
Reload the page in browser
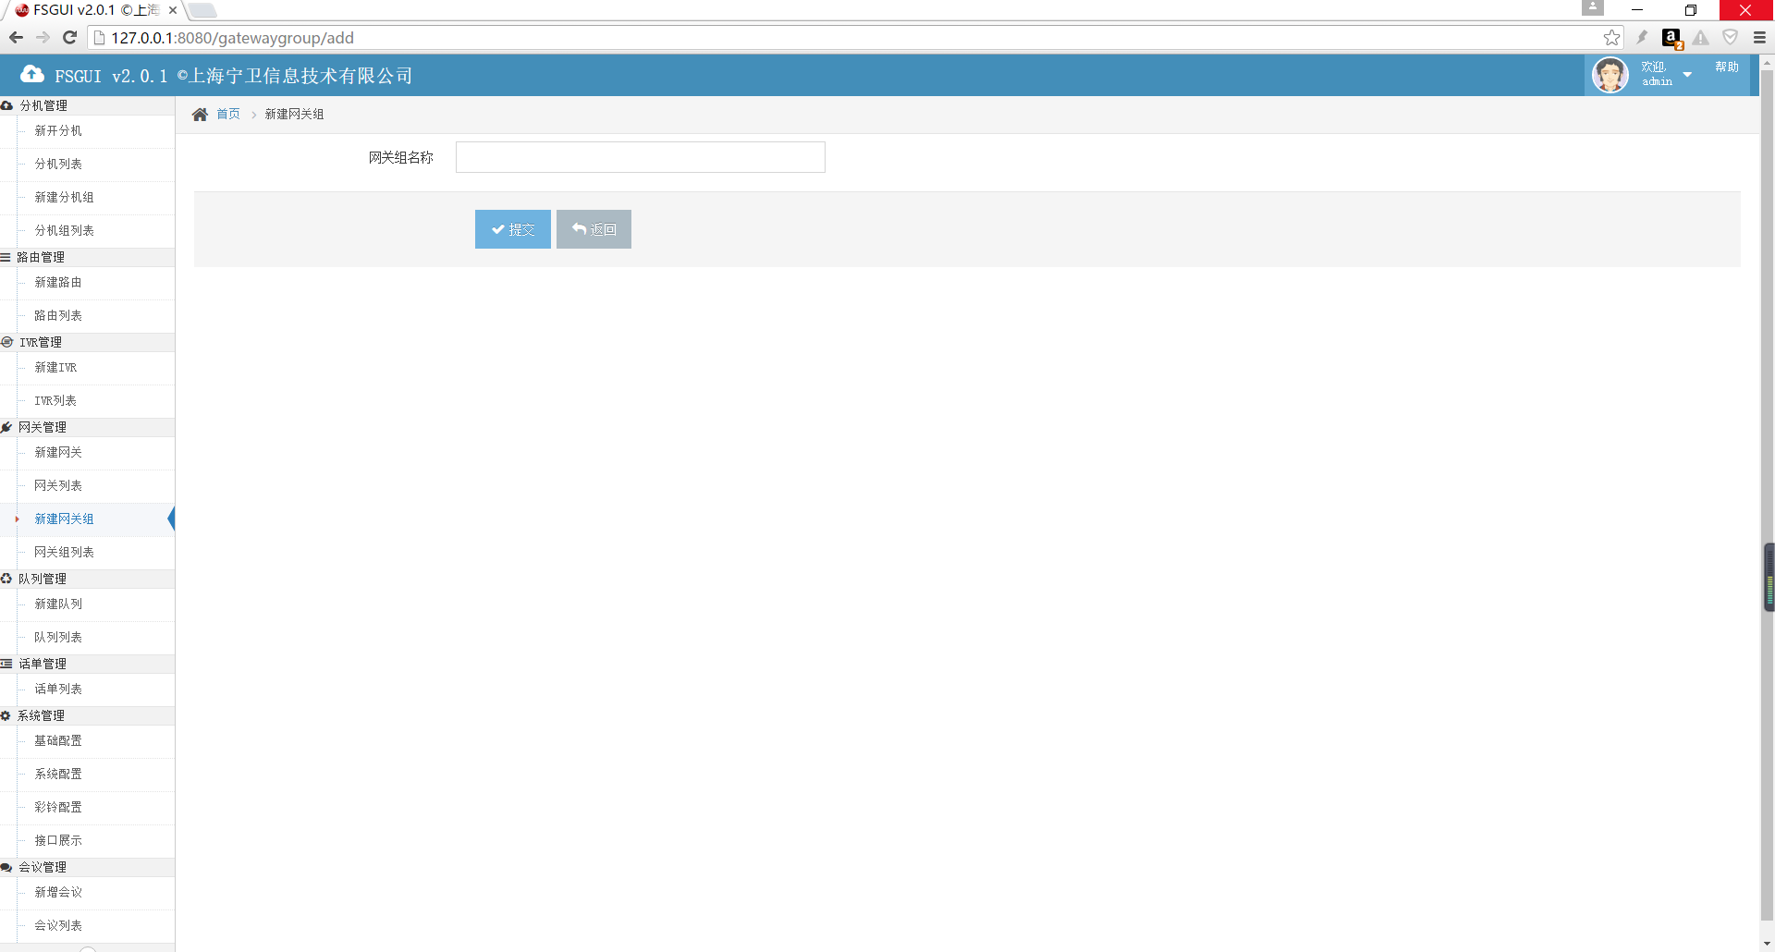click(69, 38)
